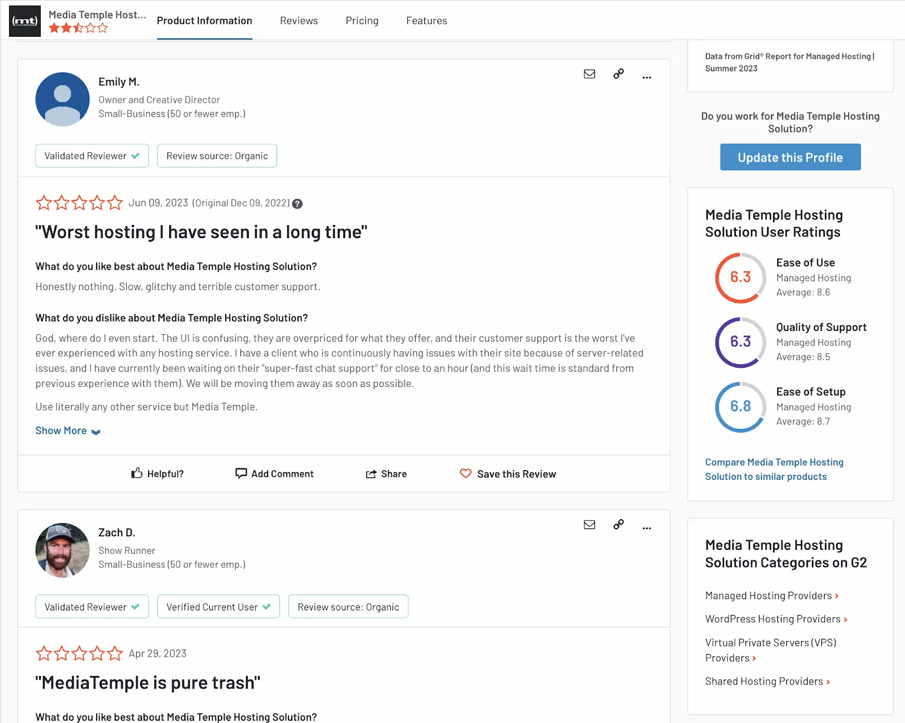Open WordPress Hosting Providers category
Screen dimensions: 905x723
pyautogui.click(x=777, y=619)
